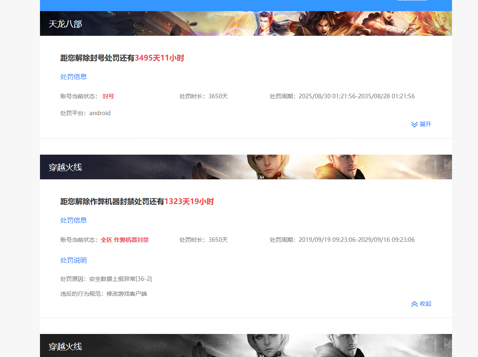Viewport: 478px width, 357px height.
Task: Click the first 穿越火线 game banner artwork
Action: pos(246,167)
